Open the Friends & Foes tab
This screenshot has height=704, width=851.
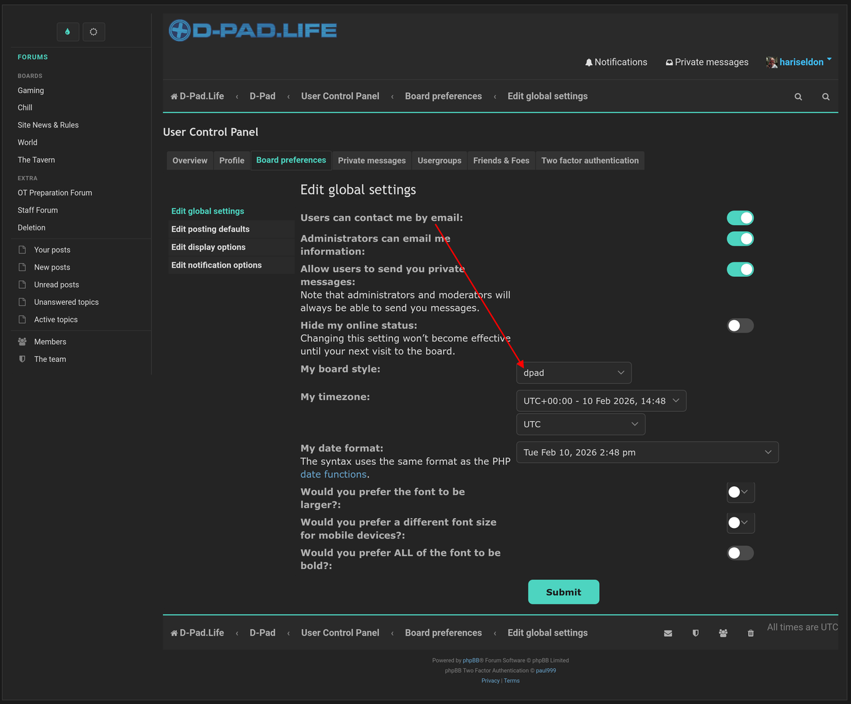[x=501, y=161]
